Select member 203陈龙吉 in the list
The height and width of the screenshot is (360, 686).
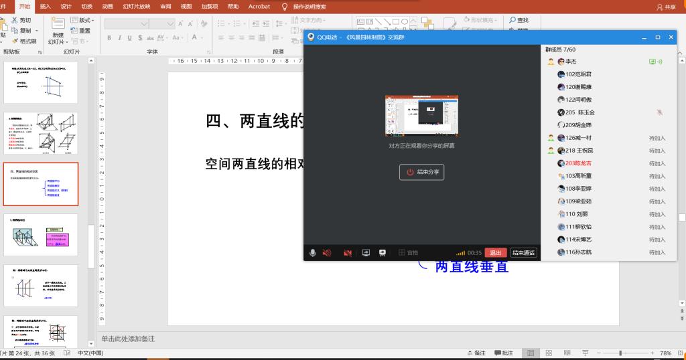coord(577,163)
